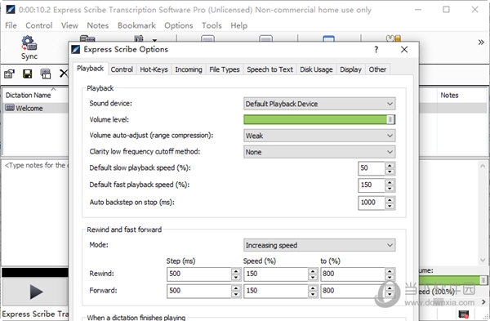This screenshot has width=490, height=321.
Task: Start playback with the Play button
Action: pyautogui.click(x=36, y=292)
